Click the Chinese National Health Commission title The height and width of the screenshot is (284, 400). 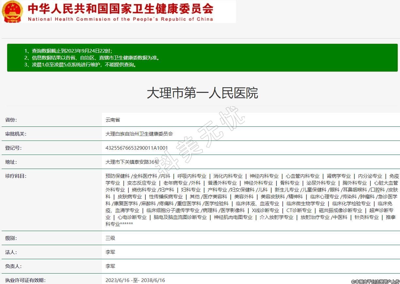[120, 8]
